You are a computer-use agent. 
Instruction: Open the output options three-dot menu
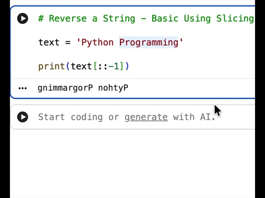22,88
